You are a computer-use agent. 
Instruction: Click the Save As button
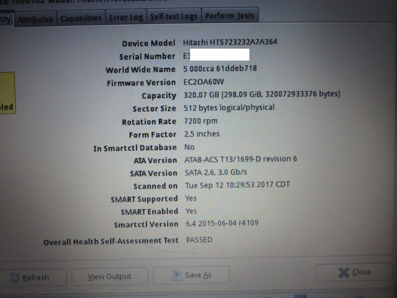point(191,275)
